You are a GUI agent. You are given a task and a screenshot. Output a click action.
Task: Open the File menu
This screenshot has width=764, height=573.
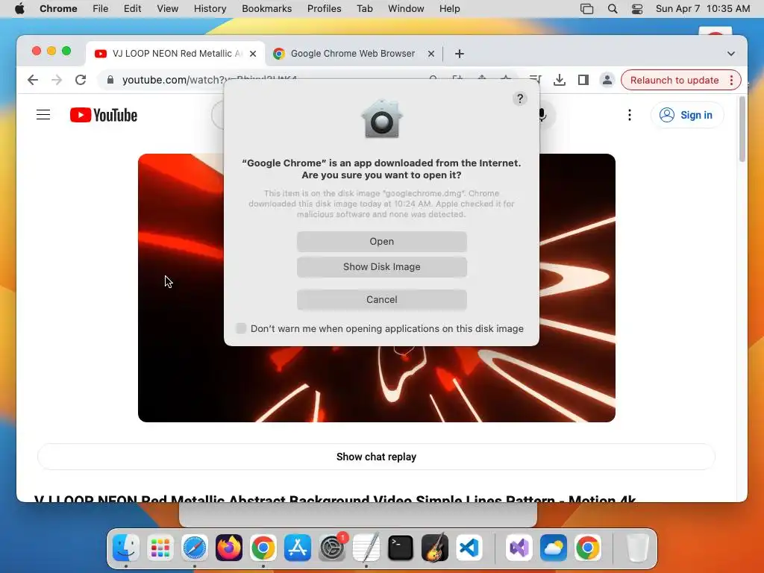tap(101, 9)
